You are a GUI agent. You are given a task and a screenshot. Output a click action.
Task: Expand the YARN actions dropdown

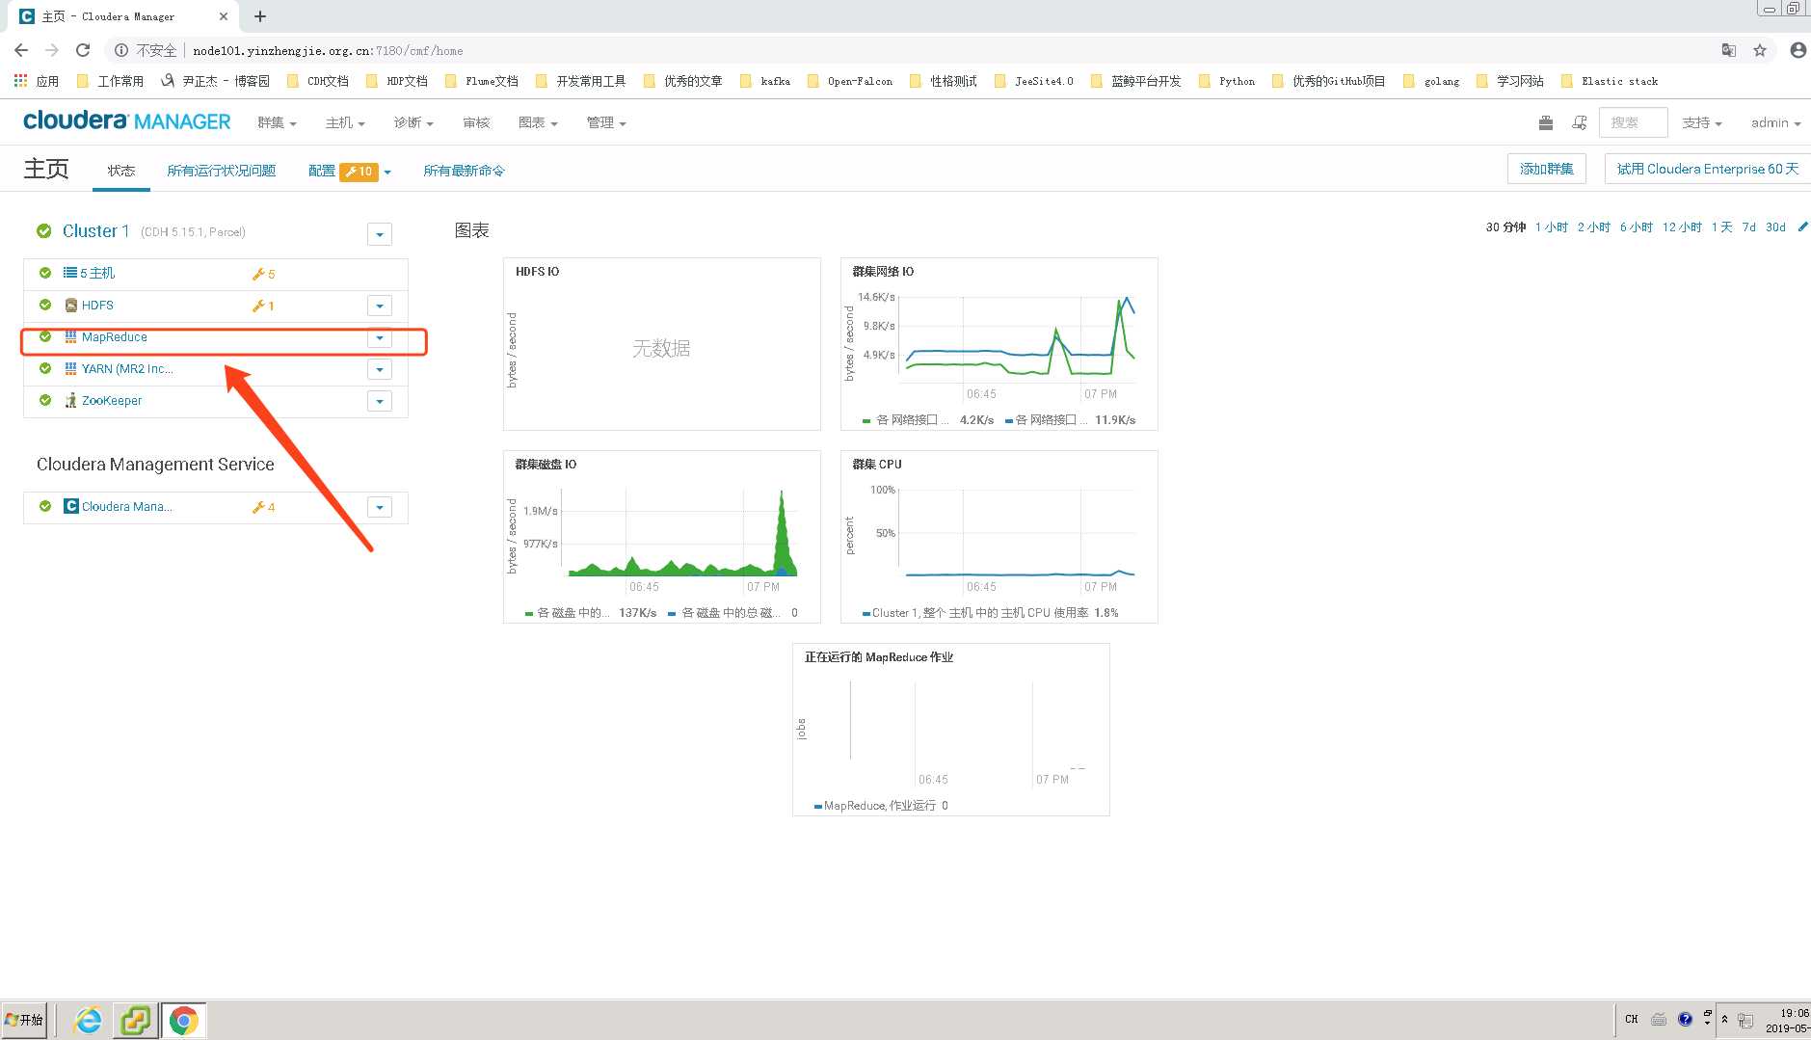pyautogui.click(x=380, y=369)
